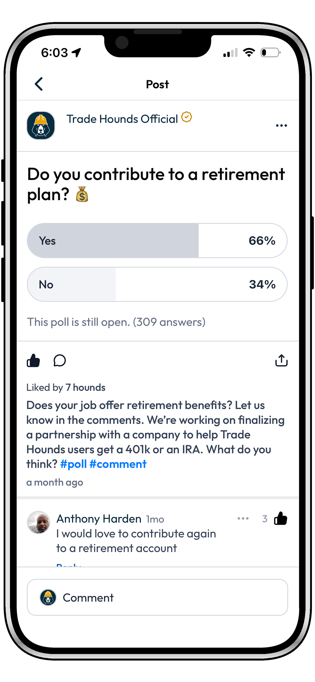315x682 pixels.
Task: Like Anthony Harden's comment
Action: coord(281,518)
